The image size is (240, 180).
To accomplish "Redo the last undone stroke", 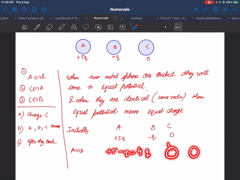I will click(x=206, y=9).
